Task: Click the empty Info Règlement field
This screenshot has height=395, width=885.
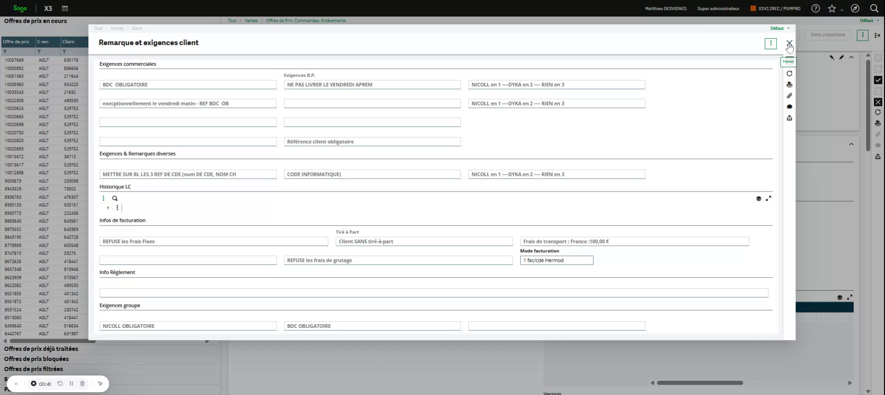Action: click(x=434, y=293)
